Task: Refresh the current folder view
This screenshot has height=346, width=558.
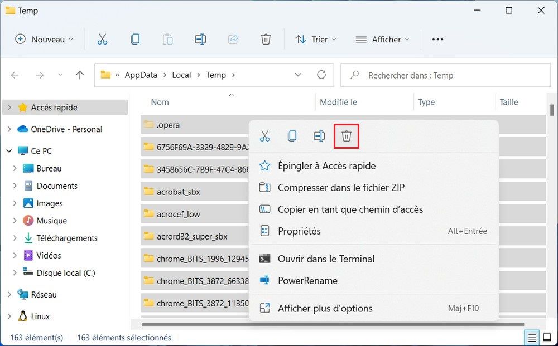Action: [x=321, y=75]
